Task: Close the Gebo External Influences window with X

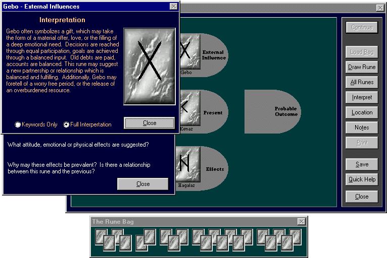Action: 174,7
